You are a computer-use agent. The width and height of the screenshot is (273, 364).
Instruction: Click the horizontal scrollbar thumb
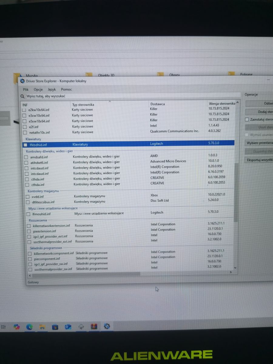[x=86, y=275]
